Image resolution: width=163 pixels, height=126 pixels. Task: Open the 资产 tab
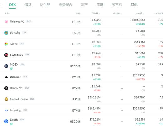84,5
